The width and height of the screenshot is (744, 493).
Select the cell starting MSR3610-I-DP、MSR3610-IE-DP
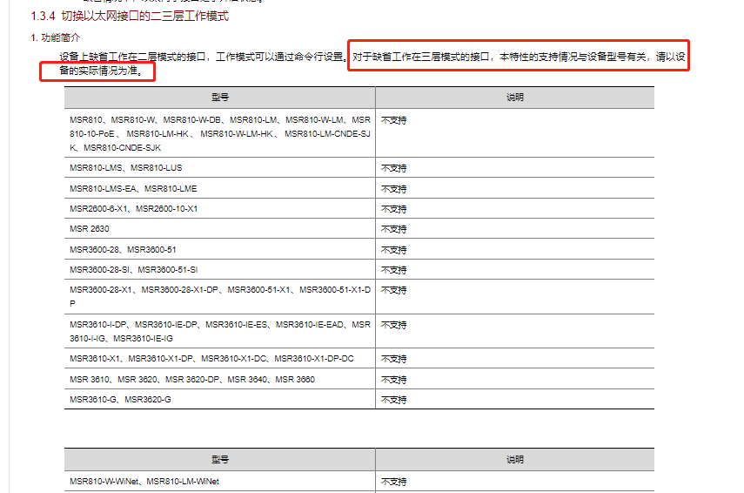[220, 331]
